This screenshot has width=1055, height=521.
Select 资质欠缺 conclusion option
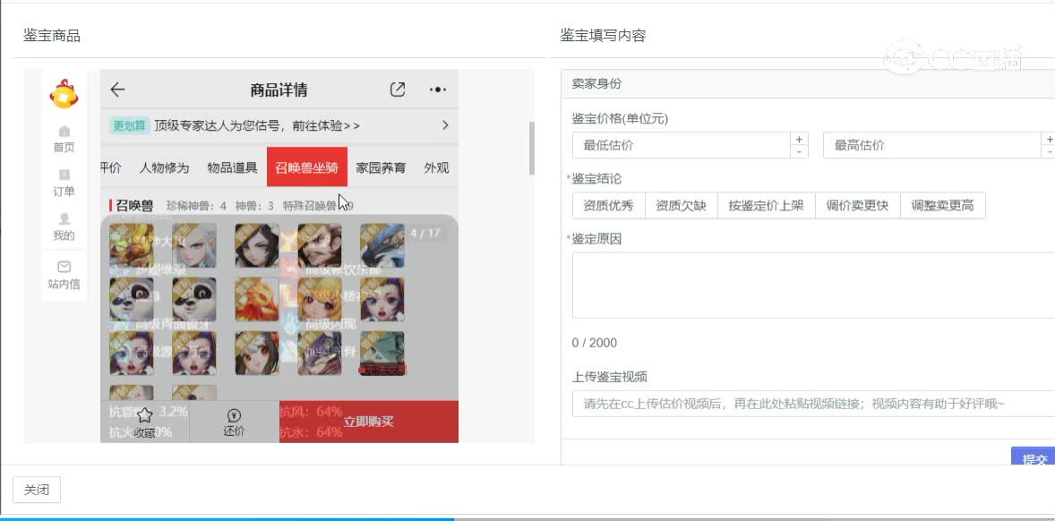pos(681,206)
